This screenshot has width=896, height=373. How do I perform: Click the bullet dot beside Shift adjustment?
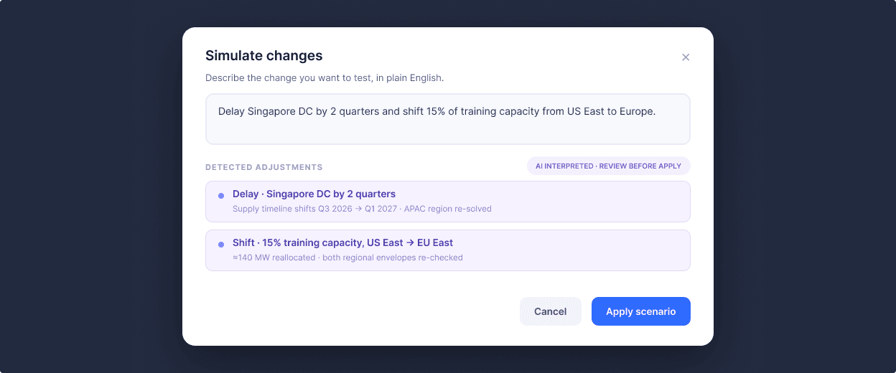[x=221, y=244]
